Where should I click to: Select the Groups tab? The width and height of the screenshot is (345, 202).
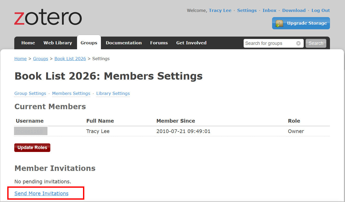(89, 43)
